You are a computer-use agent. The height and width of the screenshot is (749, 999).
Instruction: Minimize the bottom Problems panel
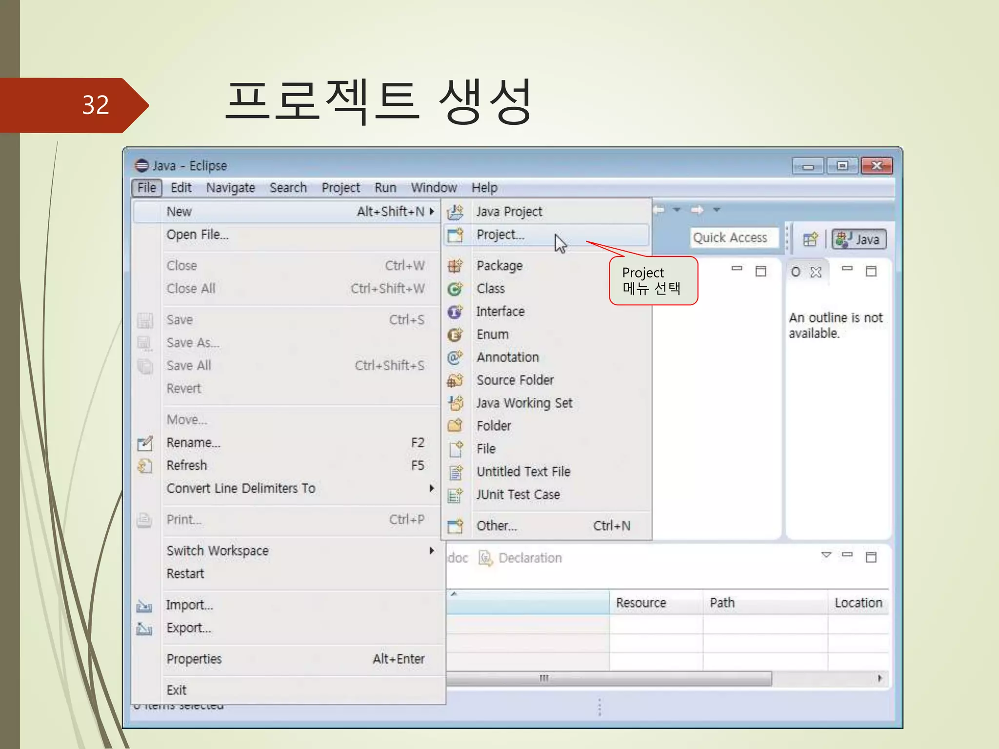[x=848, y=554]
